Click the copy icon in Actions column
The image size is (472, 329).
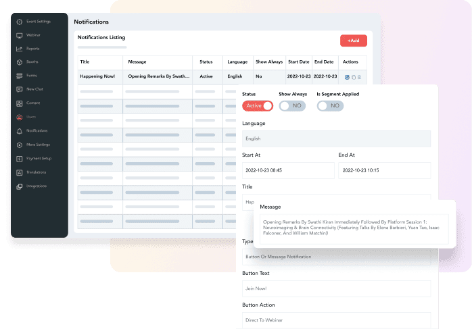point(353,77)
